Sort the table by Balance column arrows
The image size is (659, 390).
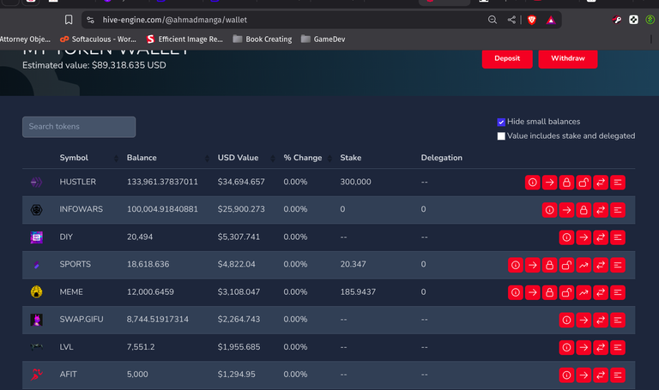[x=207, y=159]
